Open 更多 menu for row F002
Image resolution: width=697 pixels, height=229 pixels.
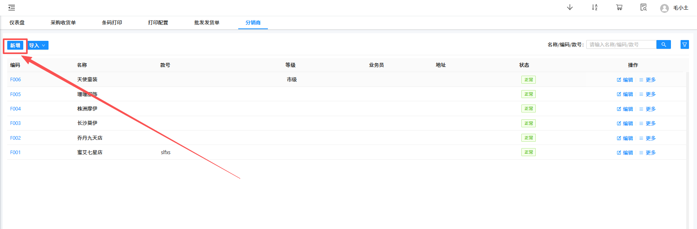648,138
